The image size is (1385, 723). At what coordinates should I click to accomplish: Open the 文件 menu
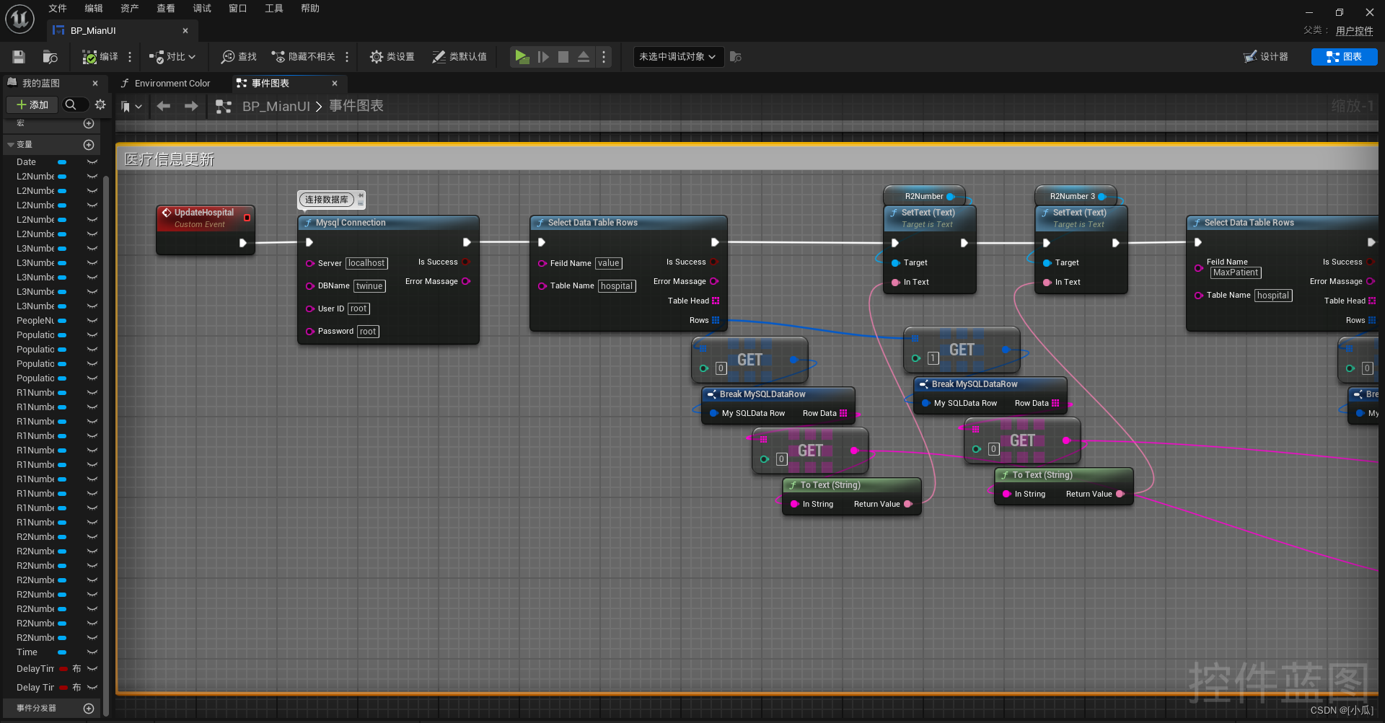[x=58, y=9]
